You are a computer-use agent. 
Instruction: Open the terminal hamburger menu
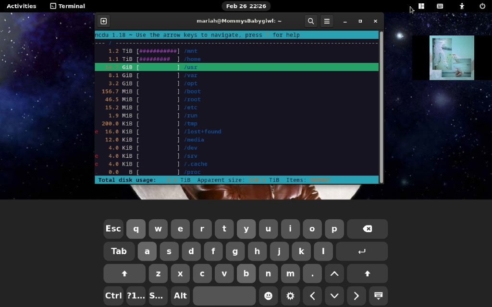click(327, 21)
